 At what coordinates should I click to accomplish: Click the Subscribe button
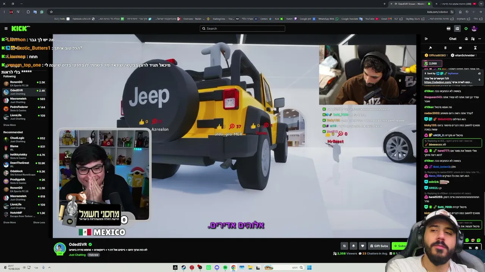(400, 246)
